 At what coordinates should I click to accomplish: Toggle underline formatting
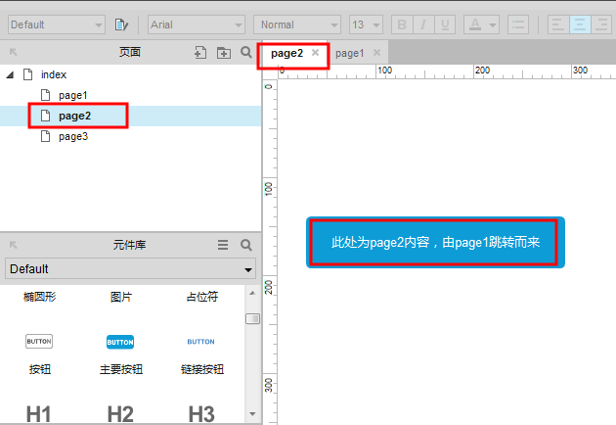coord(445,24)
